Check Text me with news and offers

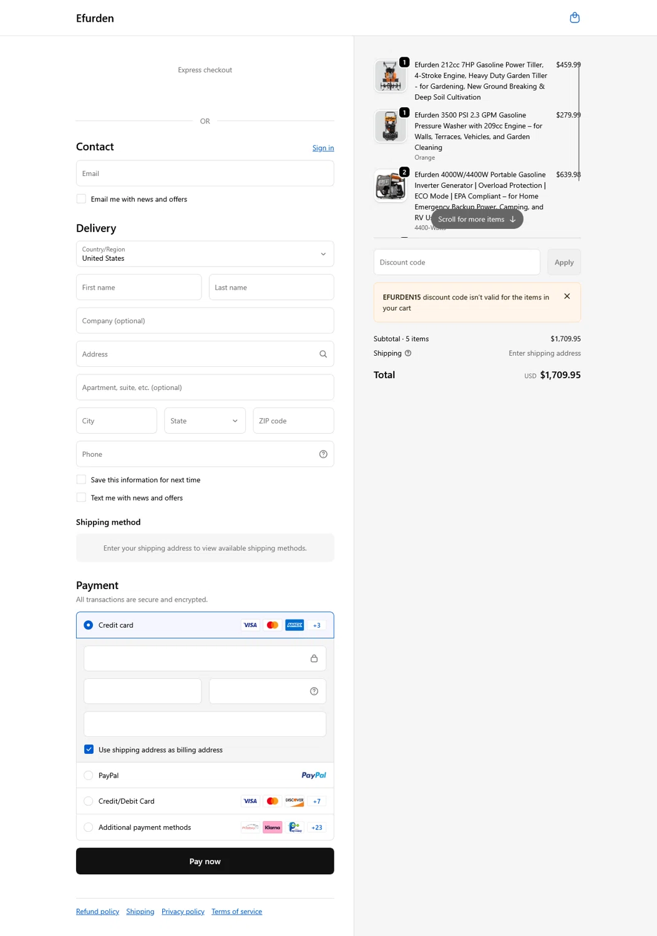click(x=81, y=498)
